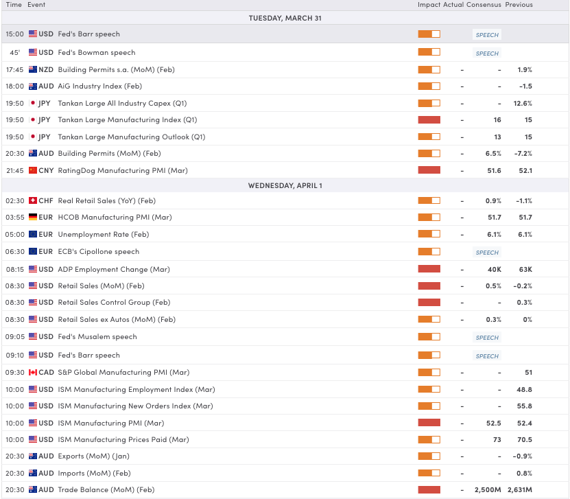Open Fed's Musalem speech event

(97, 336)
